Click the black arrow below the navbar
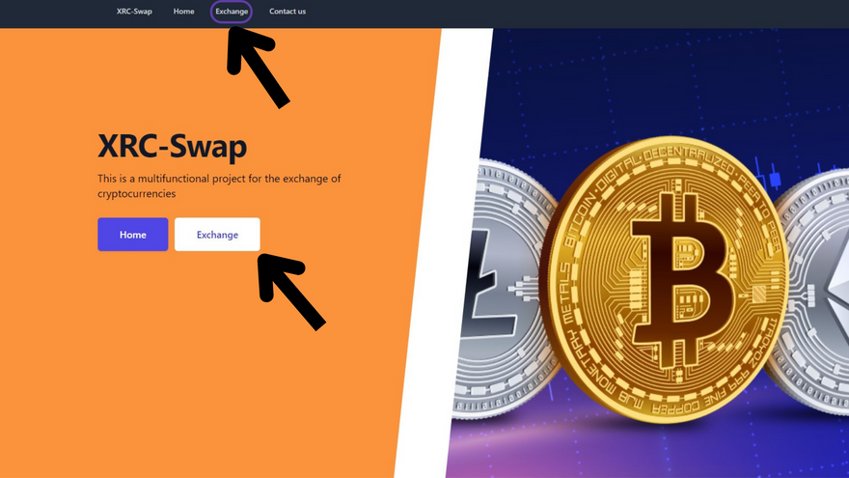Screen dimensions: 849x478 tap(257, 66)
